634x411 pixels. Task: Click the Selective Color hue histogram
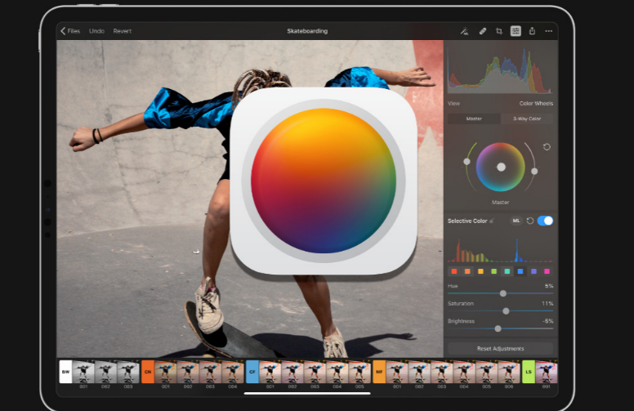coord(500,250)
